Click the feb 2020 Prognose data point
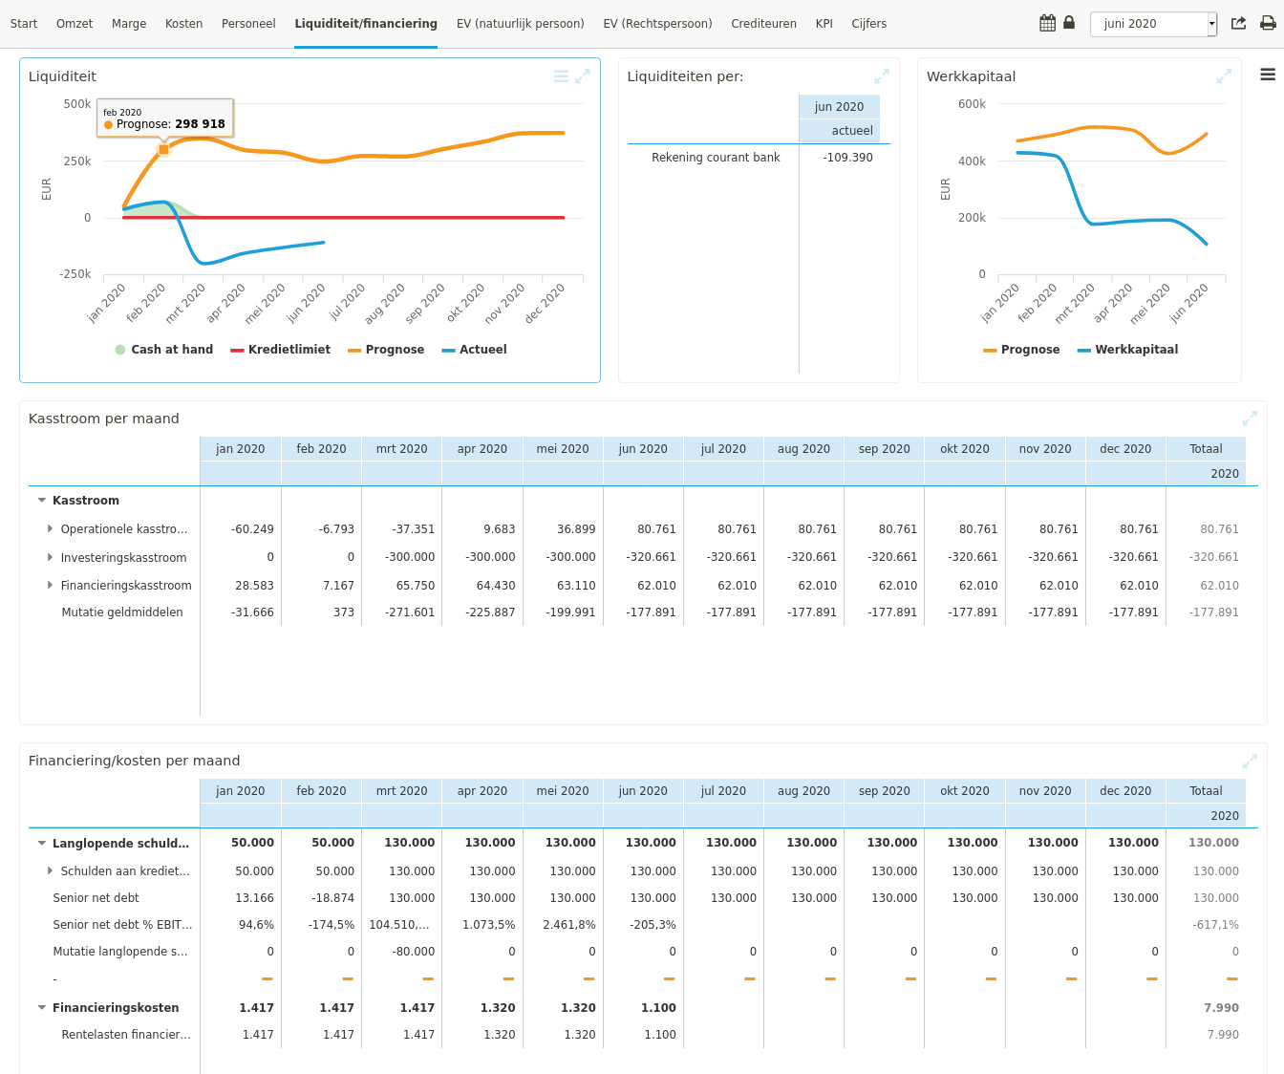 coord(163,149)
